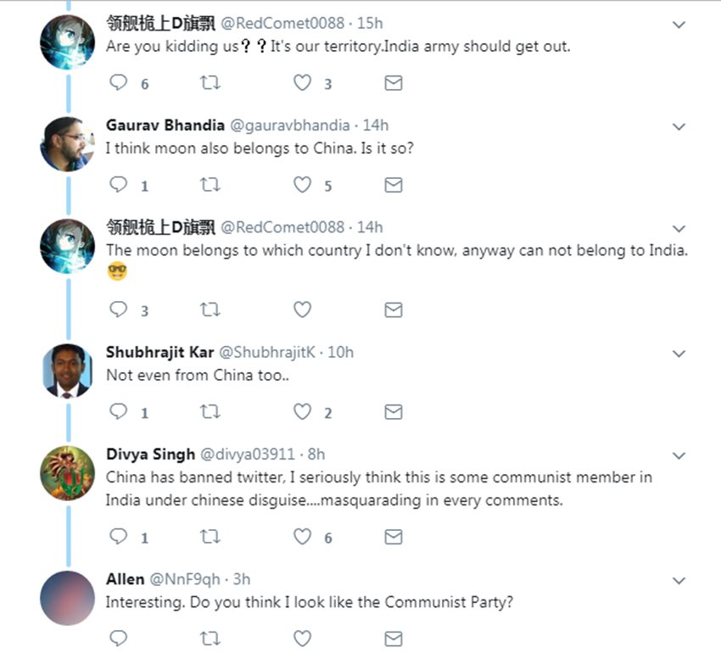Reply to Allen's Communist Party tweet
Viewport: 721px width, 658px height.
pyautogui.click(x=120, y=638)
